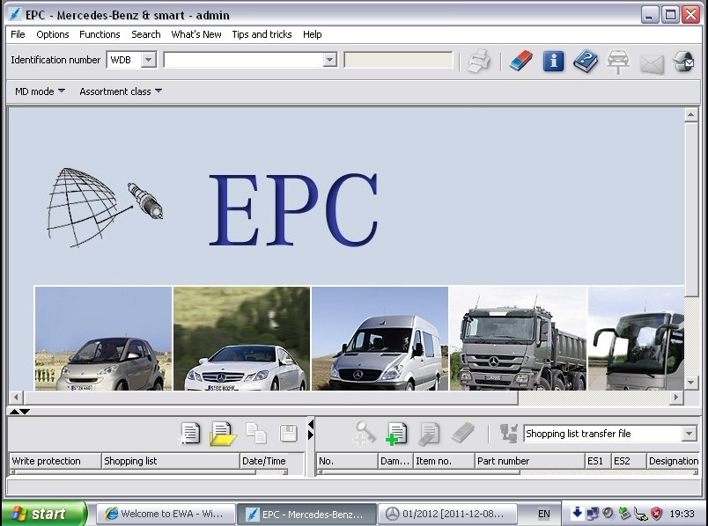The height and width of the screenshot is (526, 708).
Task: Open the What's New menu
Action: click(x=196, y=34)
